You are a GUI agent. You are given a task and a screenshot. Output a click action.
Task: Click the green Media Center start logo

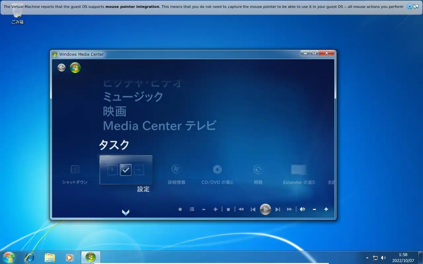click(x=75, y=68)
